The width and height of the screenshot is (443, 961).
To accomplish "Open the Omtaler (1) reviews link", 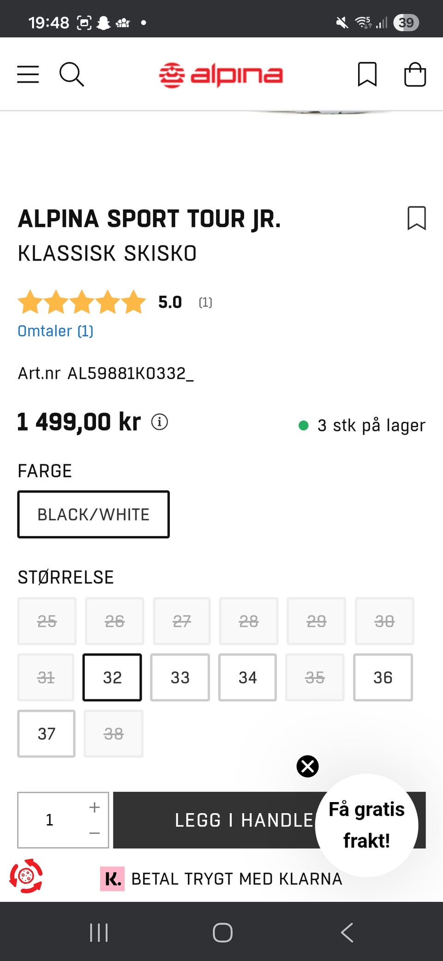I will (x=55, y=331).
